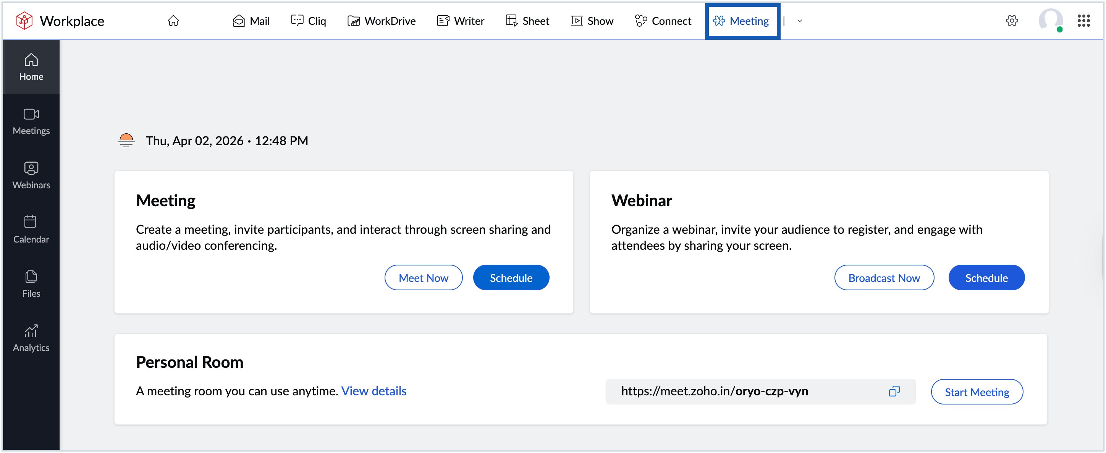The height and width of the screenshot is (453, 1106).
Task: Click the profile avatar
Action: (x=1050, y=21)
